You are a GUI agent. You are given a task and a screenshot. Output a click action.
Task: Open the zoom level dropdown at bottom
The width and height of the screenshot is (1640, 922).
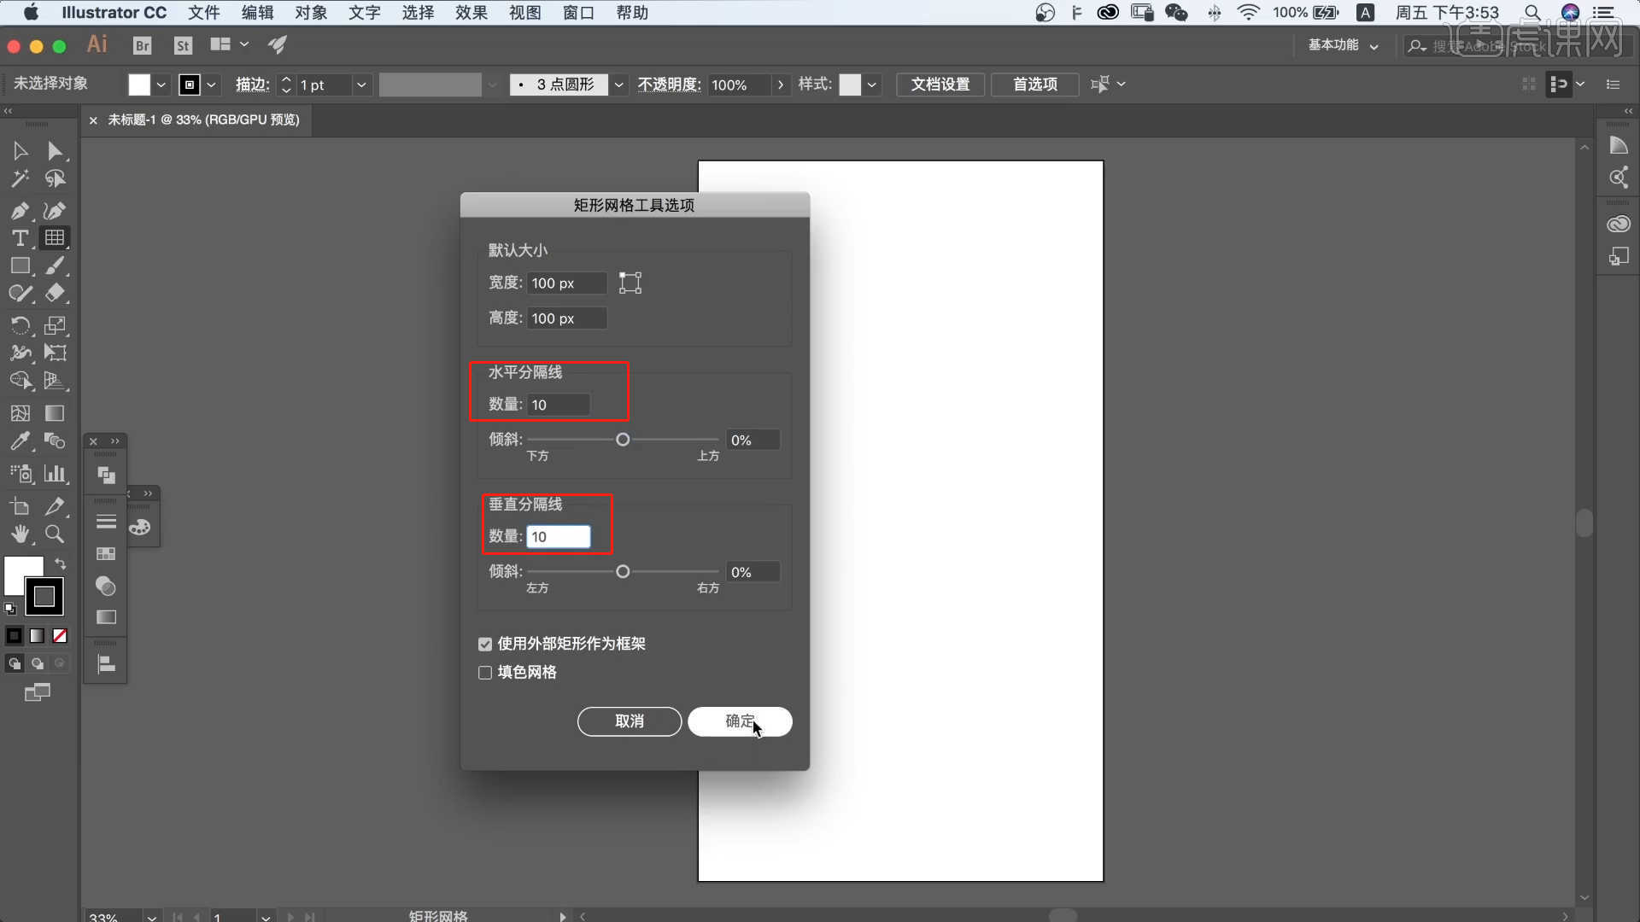tap(151, 917)
